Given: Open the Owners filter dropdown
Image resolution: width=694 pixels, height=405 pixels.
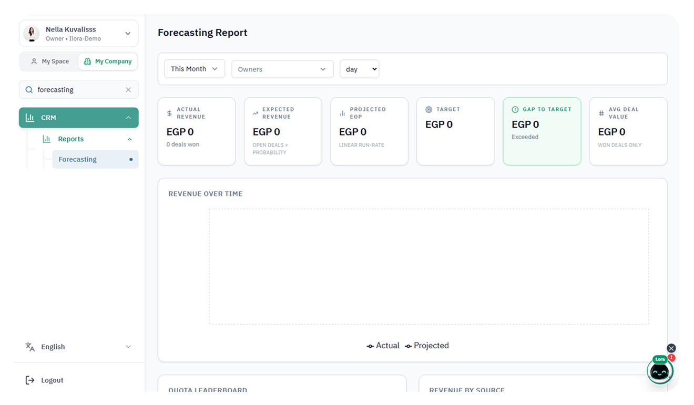Looking at the screenshot, I should click(282, 69).
